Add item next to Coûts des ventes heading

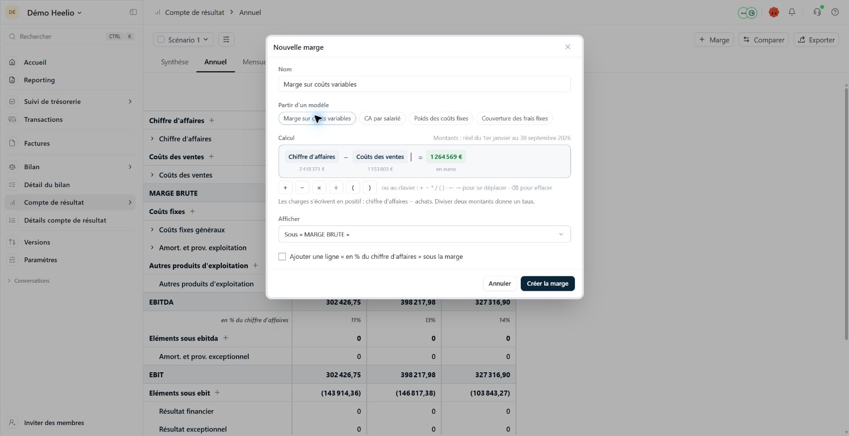(211, 156)
